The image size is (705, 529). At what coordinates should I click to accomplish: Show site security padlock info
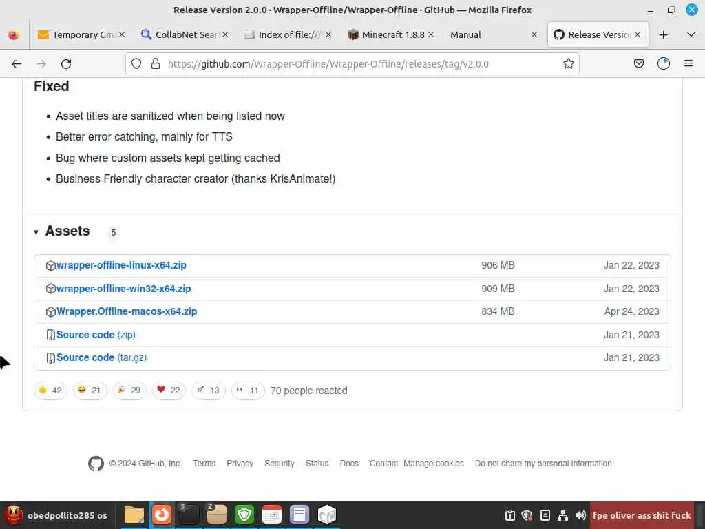(x=156, y=64)
